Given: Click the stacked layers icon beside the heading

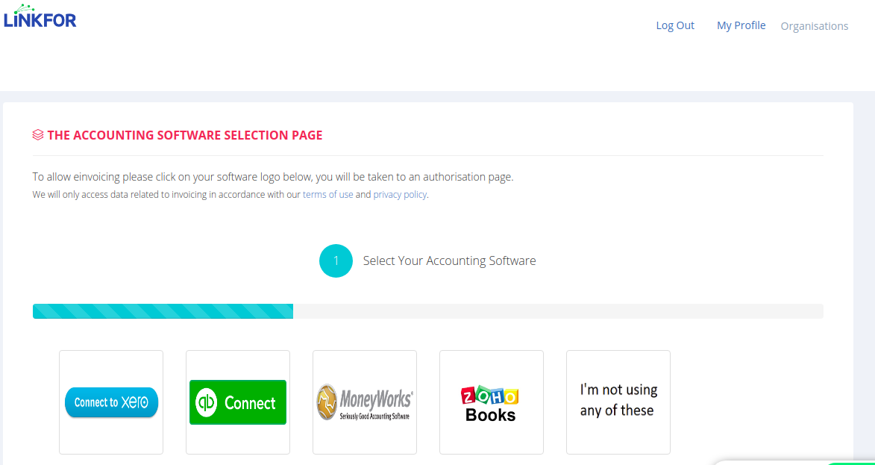Looking at the screenshot, I should pos(38,135).
